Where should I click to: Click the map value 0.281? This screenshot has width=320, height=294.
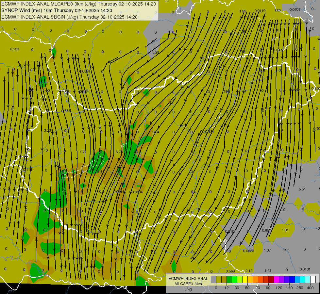coord(66,91)
